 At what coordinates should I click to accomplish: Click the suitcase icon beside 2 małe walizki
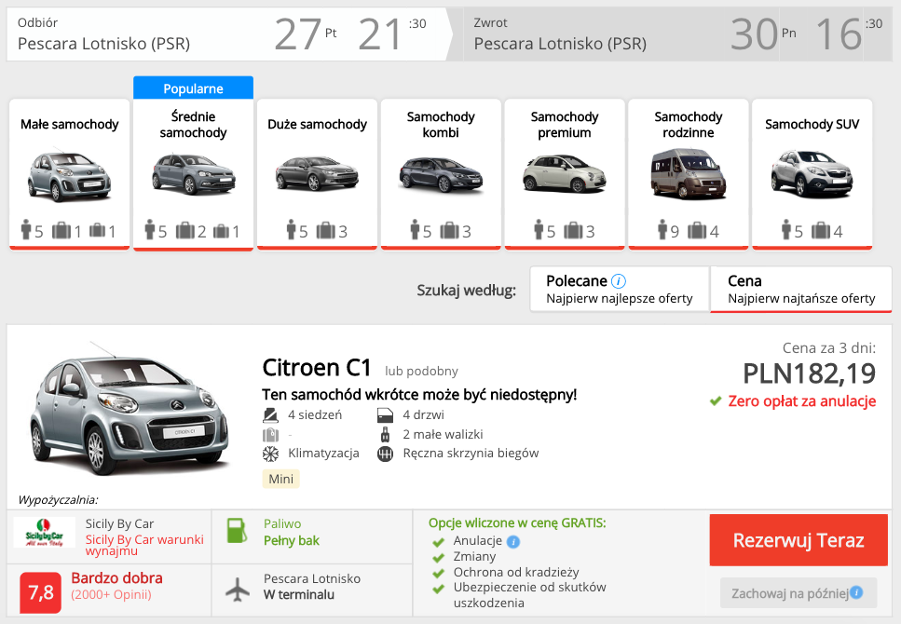(385, 434)
